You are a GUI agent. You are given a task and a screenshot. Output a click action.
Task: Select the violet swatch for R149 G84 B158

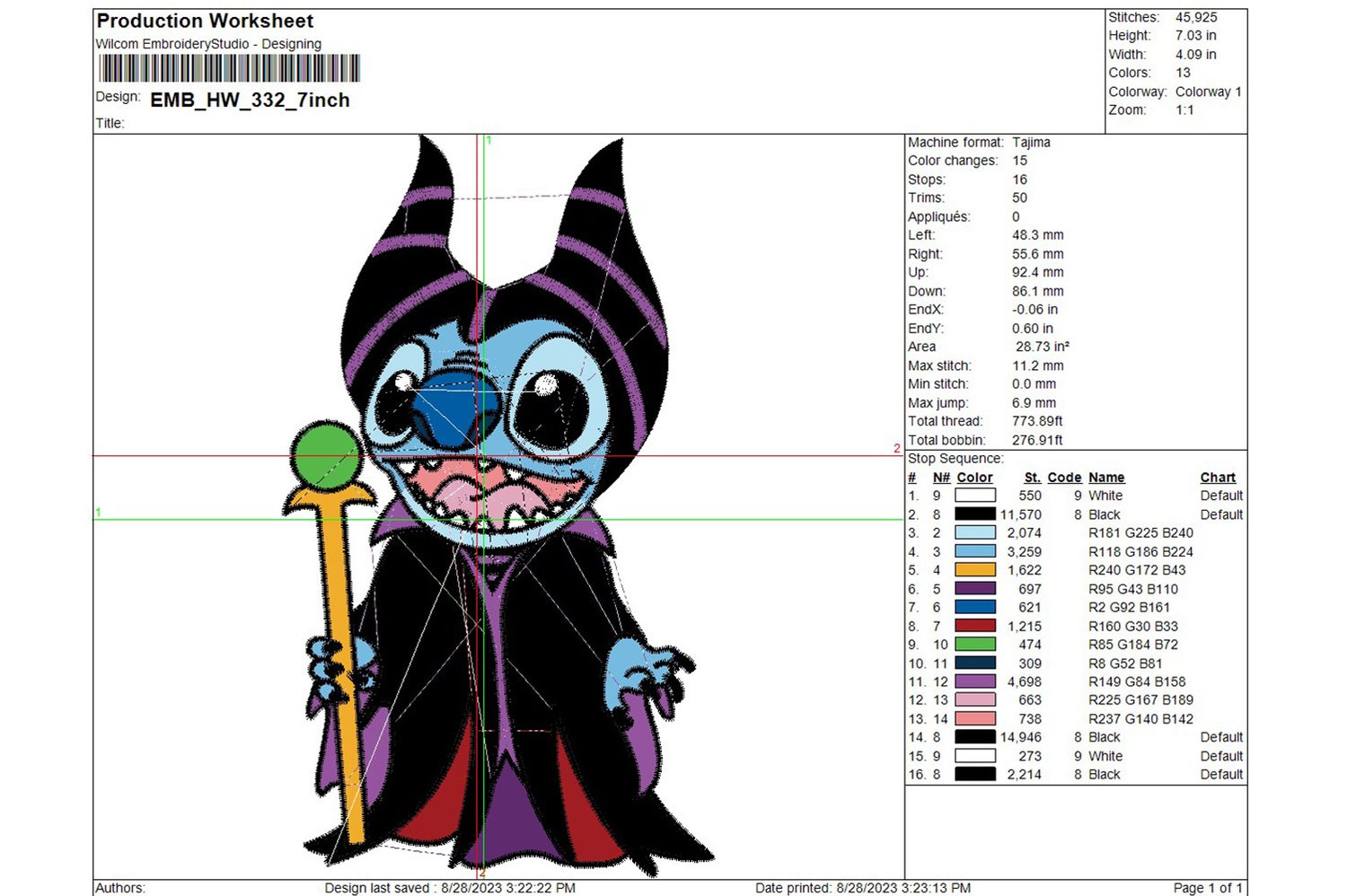[975, 681]
